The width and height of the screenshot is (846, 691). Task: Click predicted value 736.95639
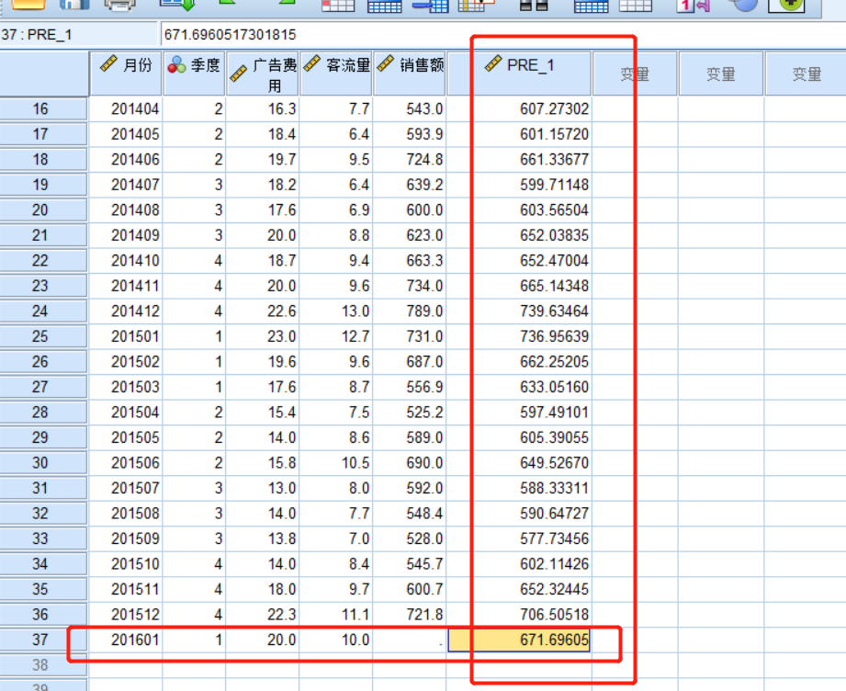tap(519, 336)
